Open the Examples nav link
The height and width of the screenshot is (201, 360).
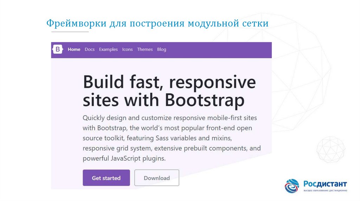tap(108, 49)
